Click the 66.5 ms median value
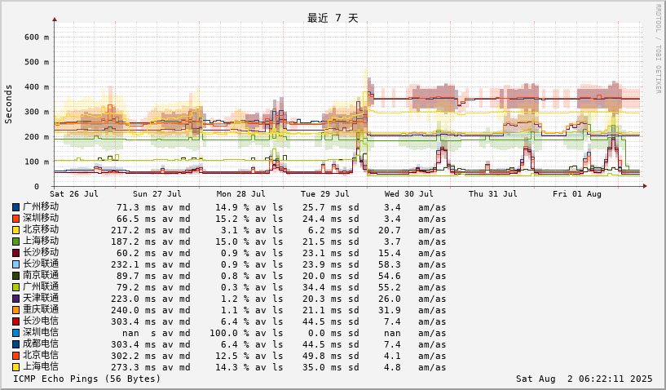 click(x=137, y=219)
